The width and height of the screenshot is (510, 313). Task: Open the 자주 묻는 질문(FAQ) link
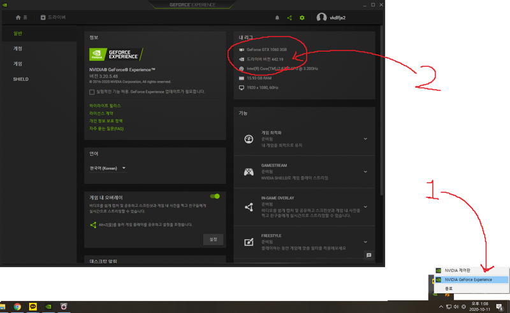pyautogui.click(x=106, y=129)
